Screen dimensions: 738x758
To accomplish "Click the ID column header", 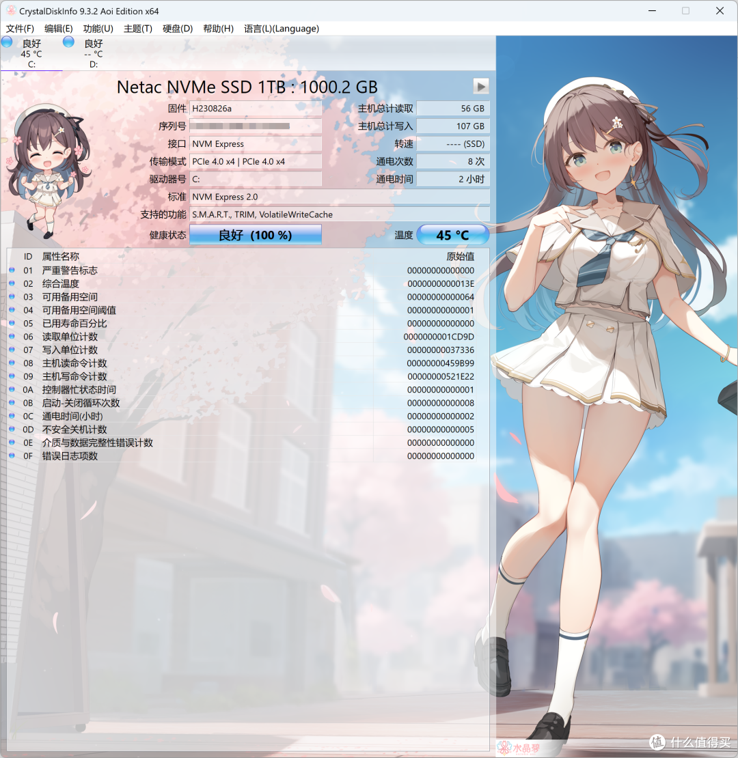I will tap(28, 257).
